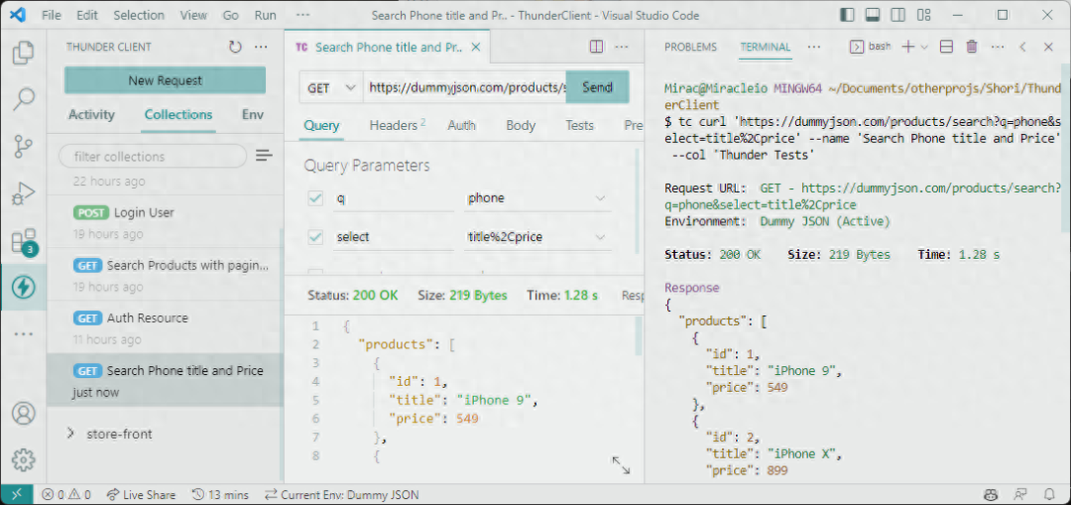Open additional activity bar views ellipsis
This screenshot has width=1071, height=505.
click(23, 334)
